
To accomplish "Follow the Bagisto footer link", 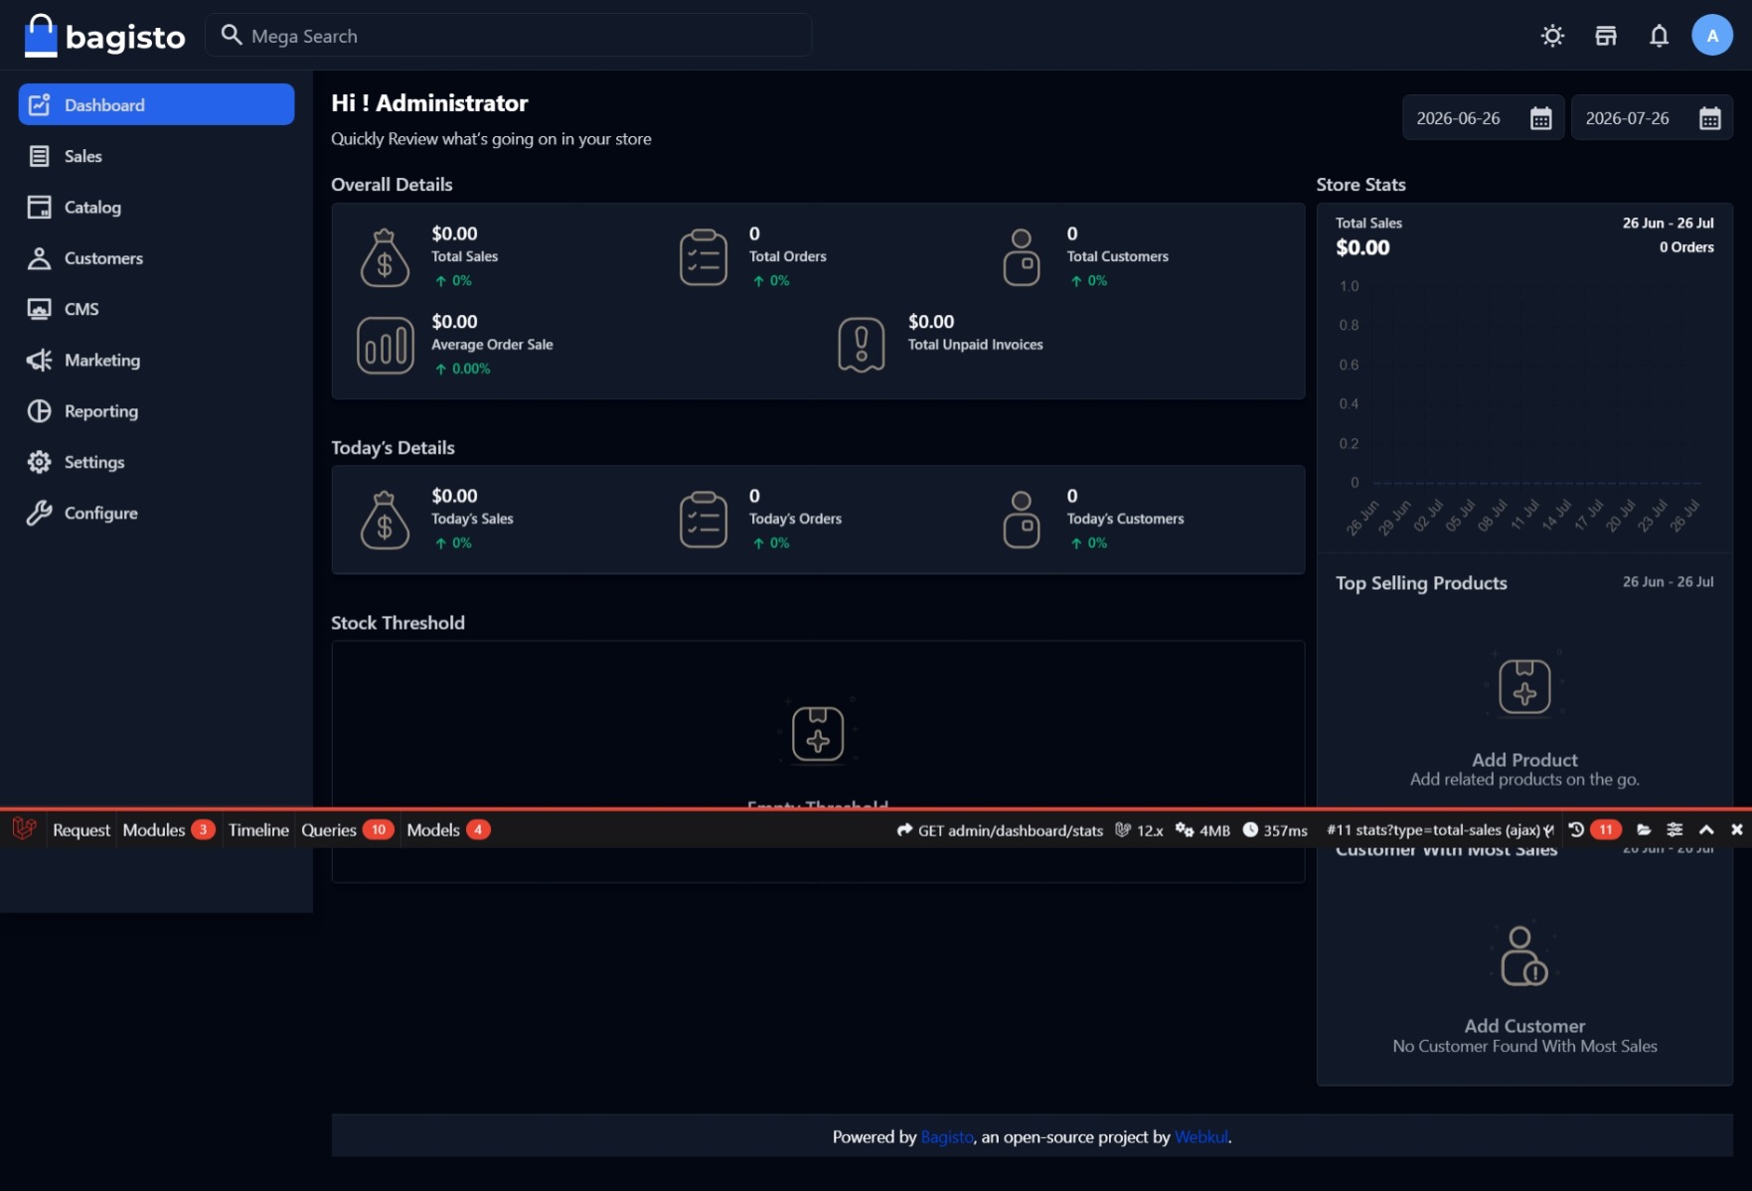I will click(x=947, y=1137).
